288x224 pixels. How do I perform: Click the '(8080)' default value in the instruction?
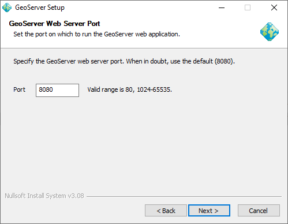click(225, 61)
